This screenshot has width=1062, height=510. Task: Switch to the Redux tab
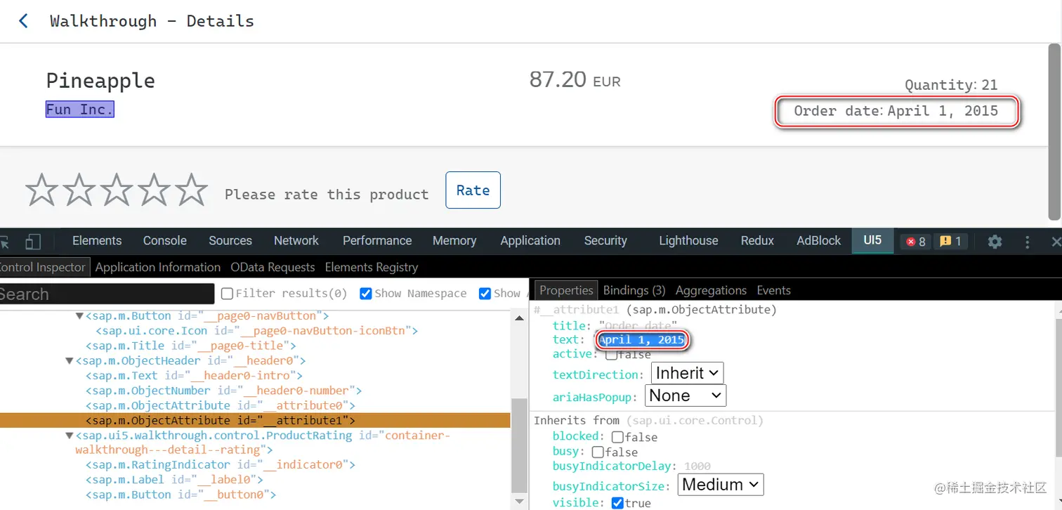click(x=757, y=240)
